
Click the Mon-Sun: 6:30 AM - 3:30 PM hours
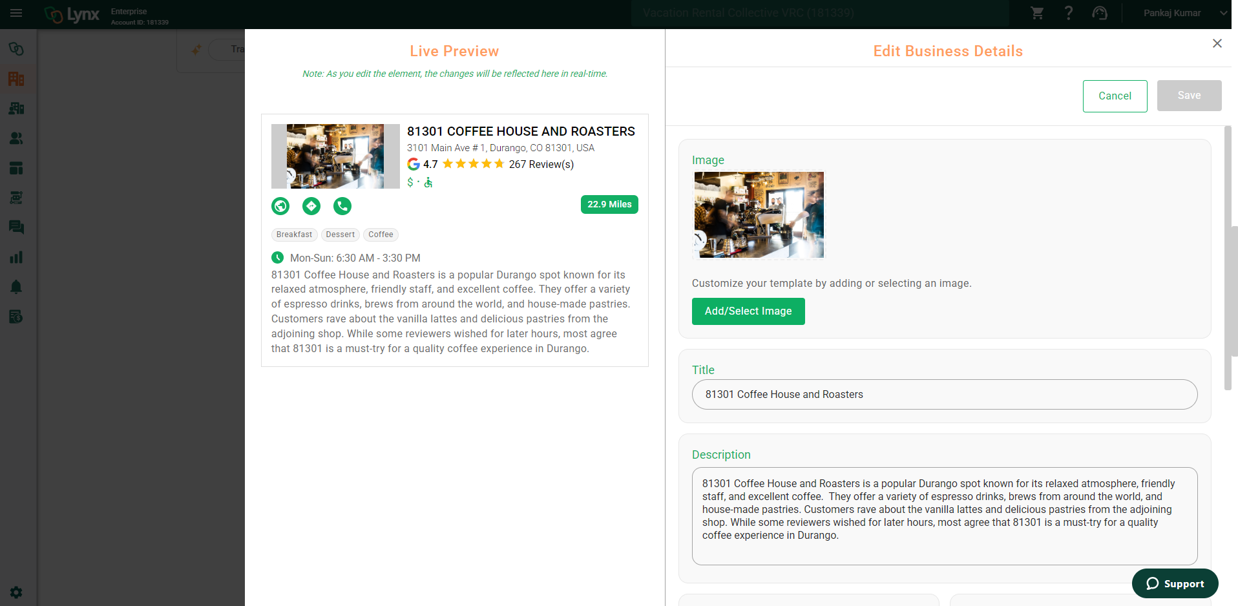[355, 258]
